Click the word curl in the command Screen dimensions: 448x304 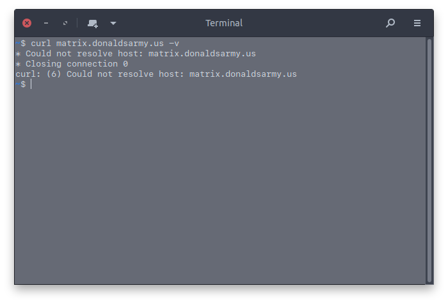tap(41, 44)
